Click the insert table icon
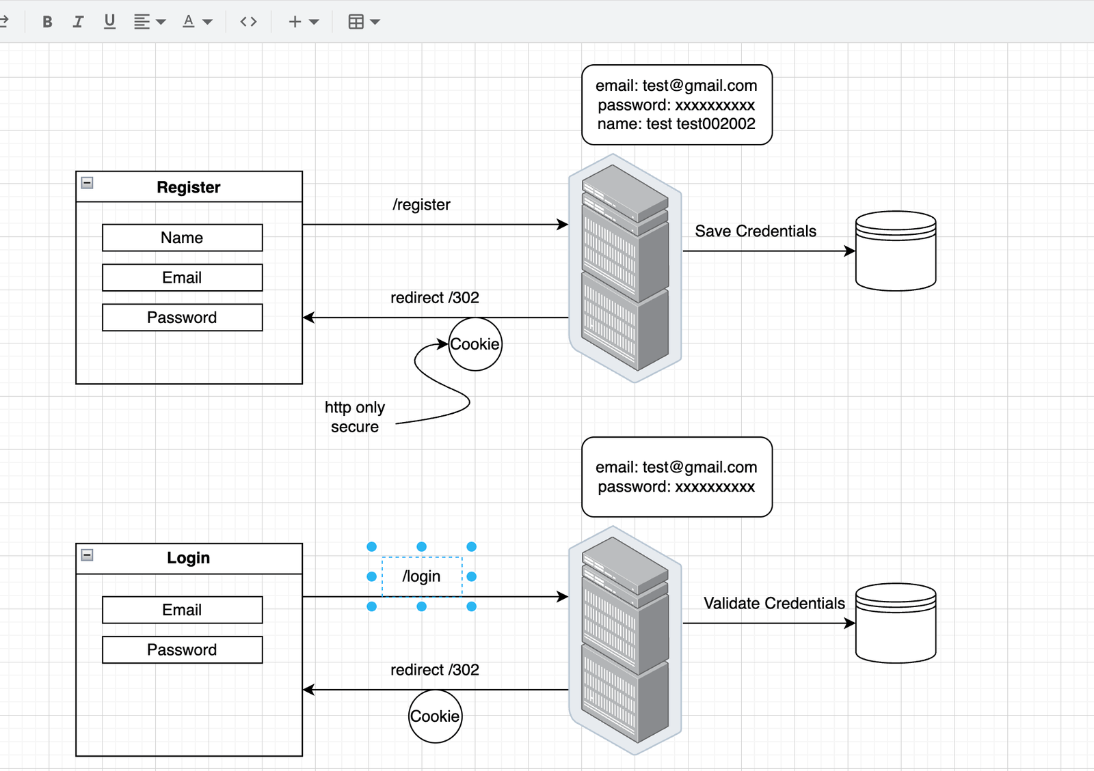1094x771 pixels. [x=356, y=21]
